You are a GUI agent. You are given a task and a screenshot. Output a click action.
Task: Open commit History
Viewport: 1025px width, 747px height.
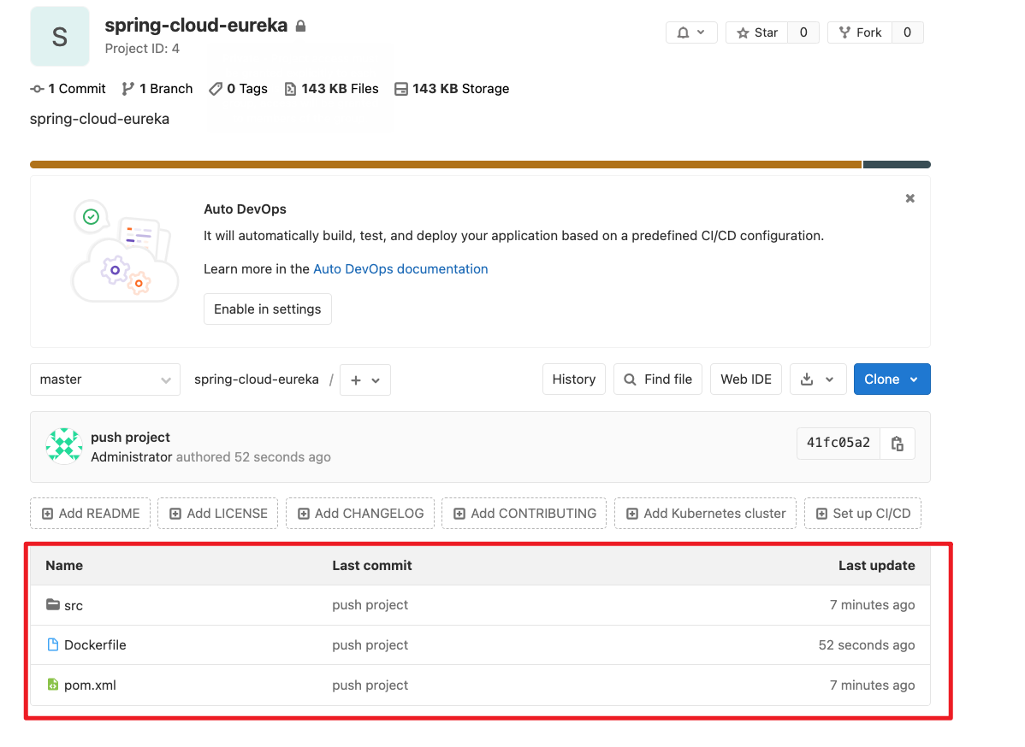pos(574,379)
